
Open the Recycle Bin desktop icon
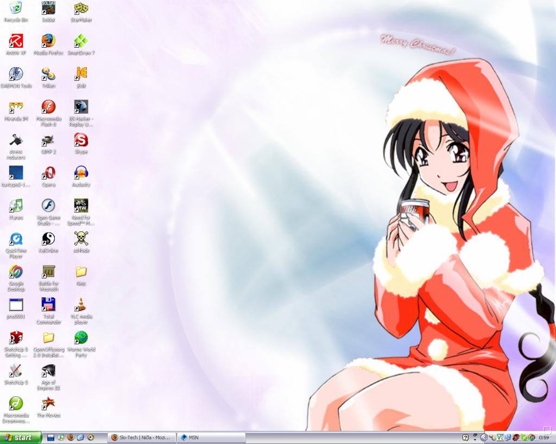16,12
